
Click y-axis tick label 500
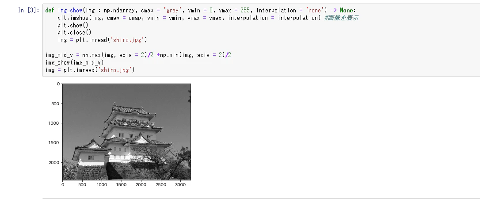click(55, 103)
